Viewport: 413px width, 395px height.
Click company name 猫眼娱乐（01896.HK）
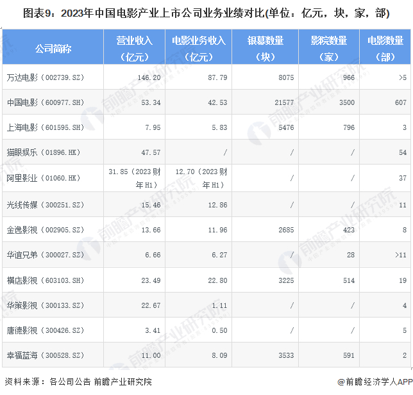44,152
